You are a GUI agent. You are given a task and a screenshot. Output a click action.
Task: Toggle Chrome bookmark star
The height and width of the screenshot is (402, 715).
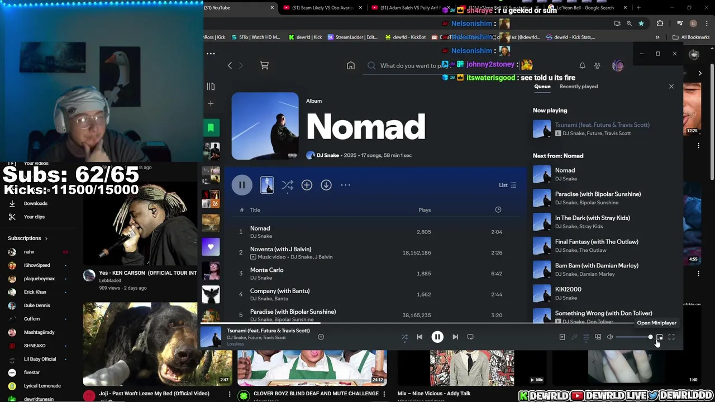641,23
